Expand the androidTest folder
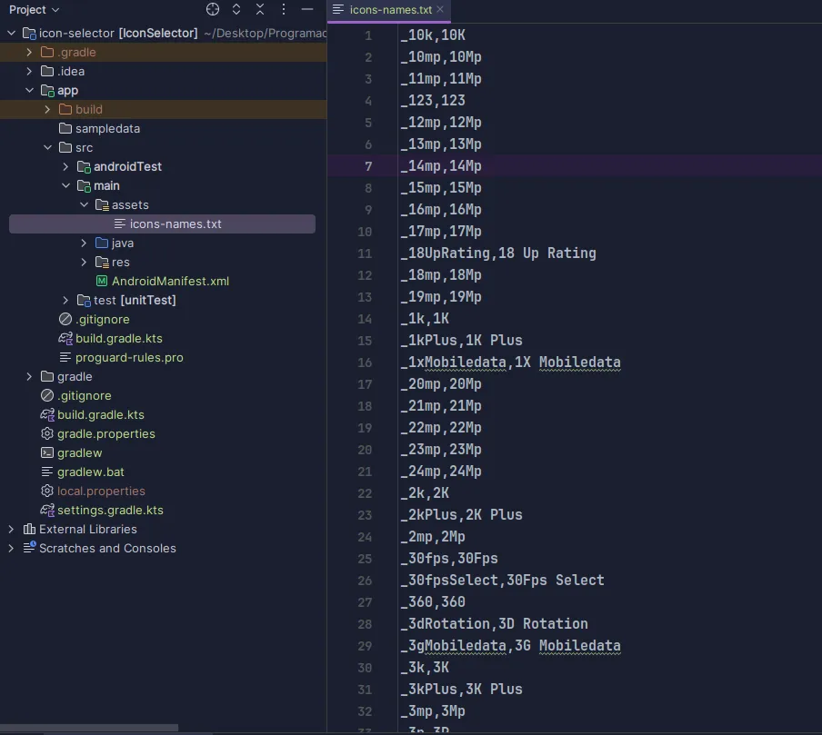This screenshot has width=822, height=735. click(65, 167)
